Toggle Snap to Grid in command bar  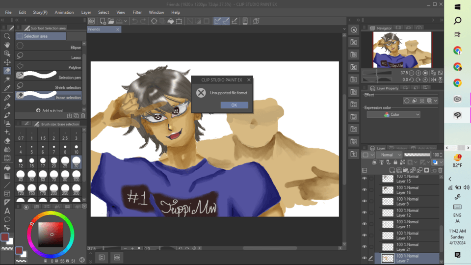(x=235, y=21)
